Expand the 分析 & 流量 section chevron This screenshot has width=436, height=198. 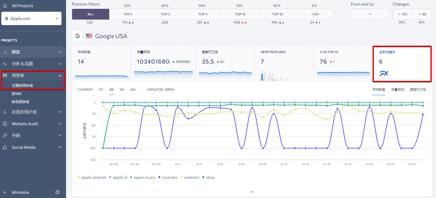click(x=60, y=64)
